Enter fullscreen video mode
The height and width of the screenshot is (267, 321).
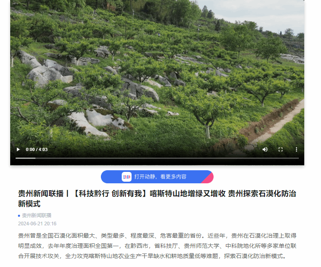tap(281, 149)
